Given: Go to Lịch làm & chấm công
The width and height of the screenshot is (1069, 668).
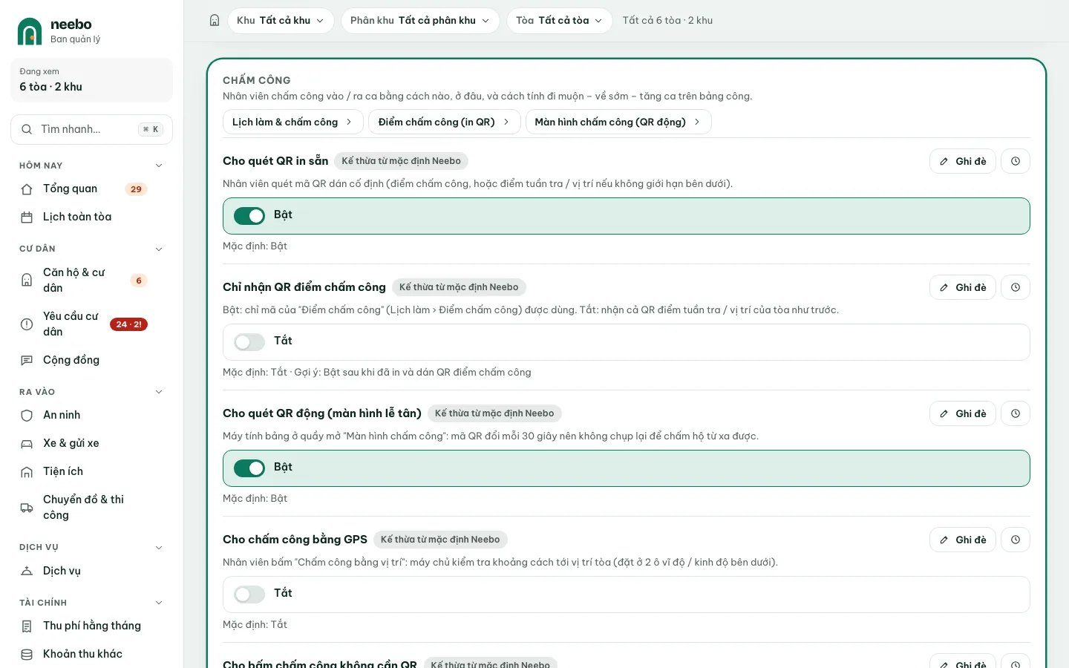Looking at the screenshot, I should point(292,122).
